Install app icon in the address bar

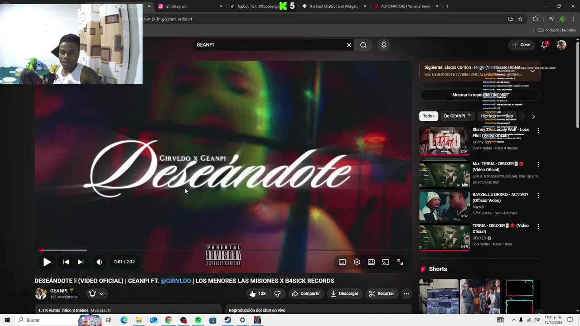coord(510,19)
